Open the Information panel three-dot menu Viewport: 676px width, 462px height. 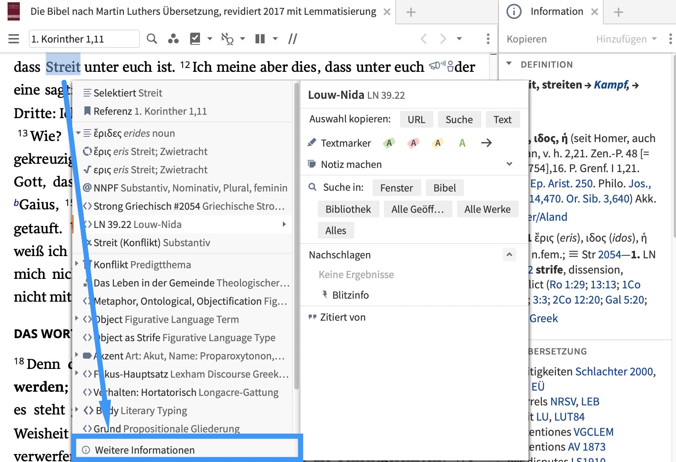pos(670,39)
